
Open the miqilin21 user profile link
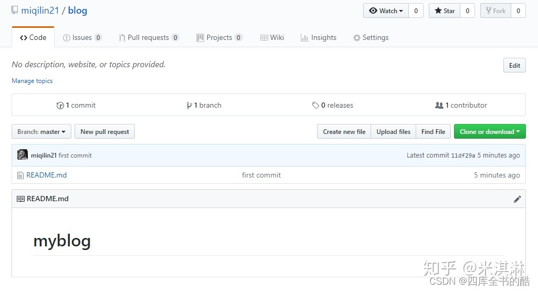[x=40, y=11]
